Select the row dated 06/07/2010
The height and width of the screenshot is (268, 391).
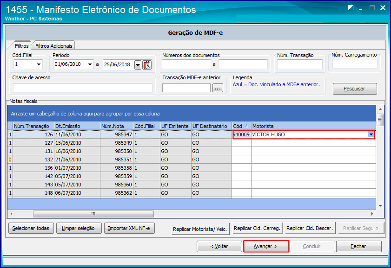tap(192, 193)
